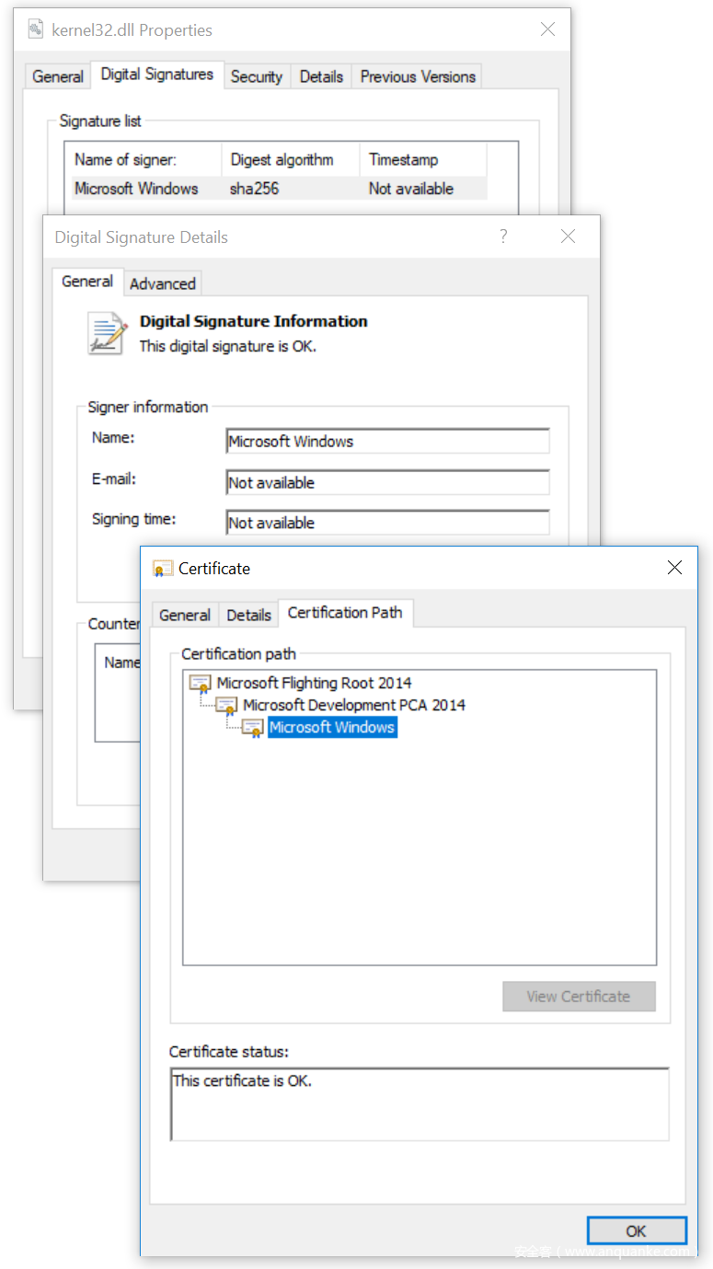Select Microsoft Windows row in signature list

tap(136, 189)
